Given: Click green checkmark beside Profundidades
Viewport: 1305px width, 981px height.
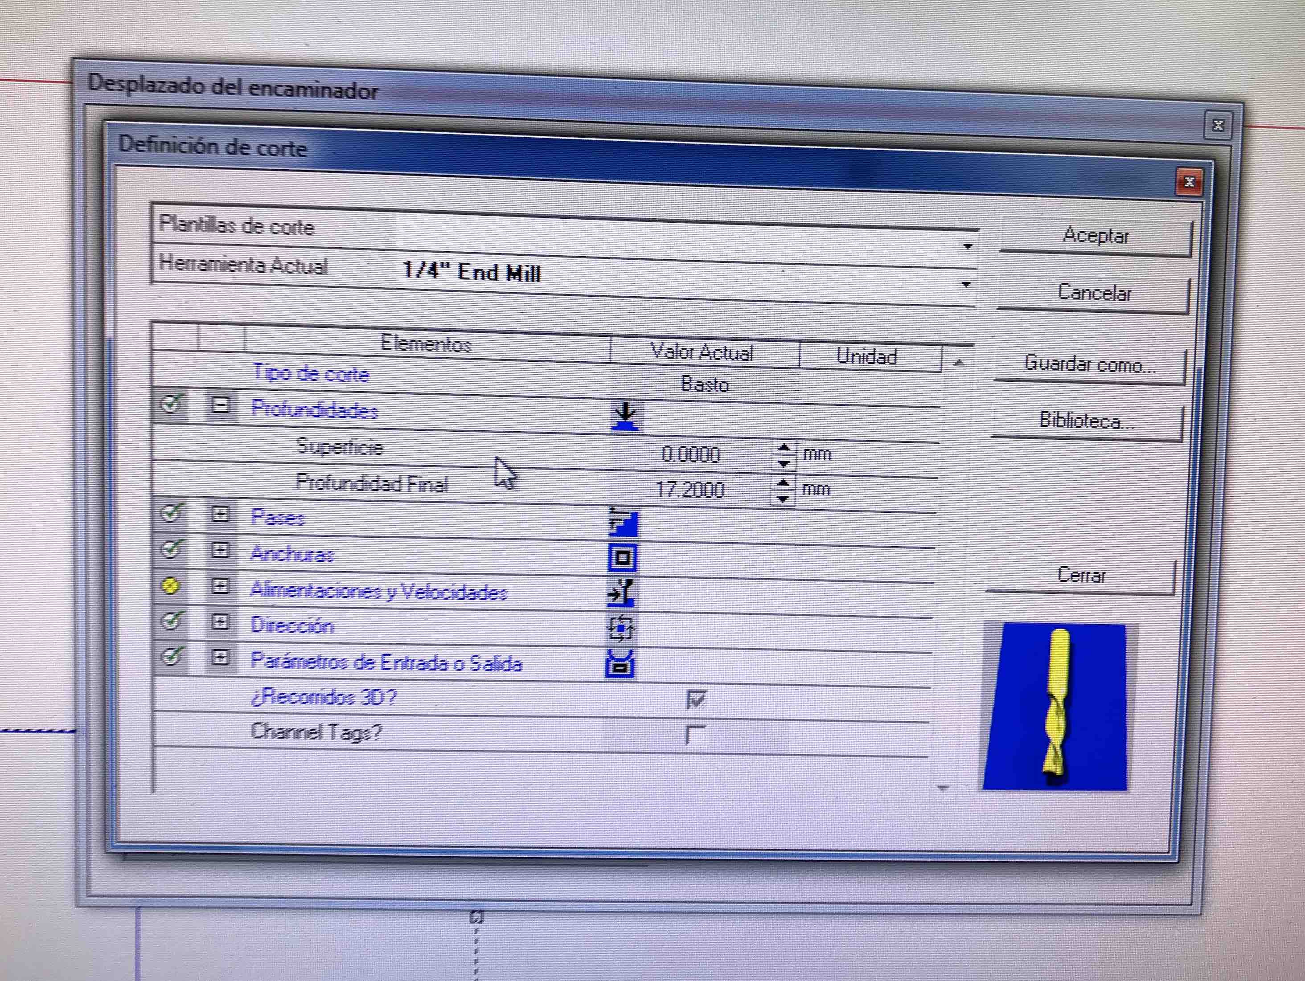Looking at the screenshot, I should (172, 404).
